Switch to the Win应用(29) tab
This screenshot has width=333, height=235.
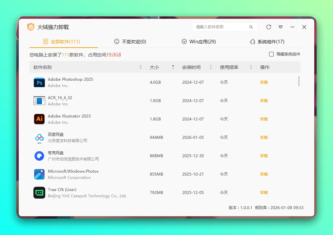199,42
